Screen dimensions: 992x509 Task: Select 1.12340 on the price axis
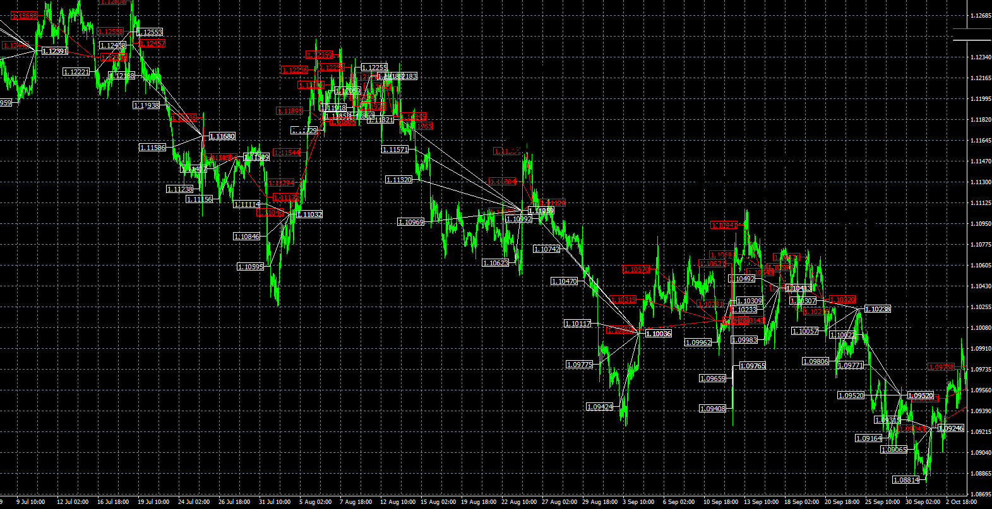[x=980, y=57]
